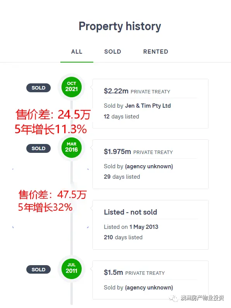Click the SOLD badge beside Mar 2016
This screenshot has width=231, height=308.
(38, 148)
